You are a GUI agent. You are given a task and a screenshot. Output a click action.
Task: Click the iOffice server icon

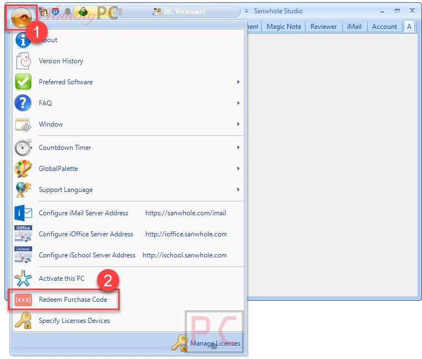(x=23, y=234)
